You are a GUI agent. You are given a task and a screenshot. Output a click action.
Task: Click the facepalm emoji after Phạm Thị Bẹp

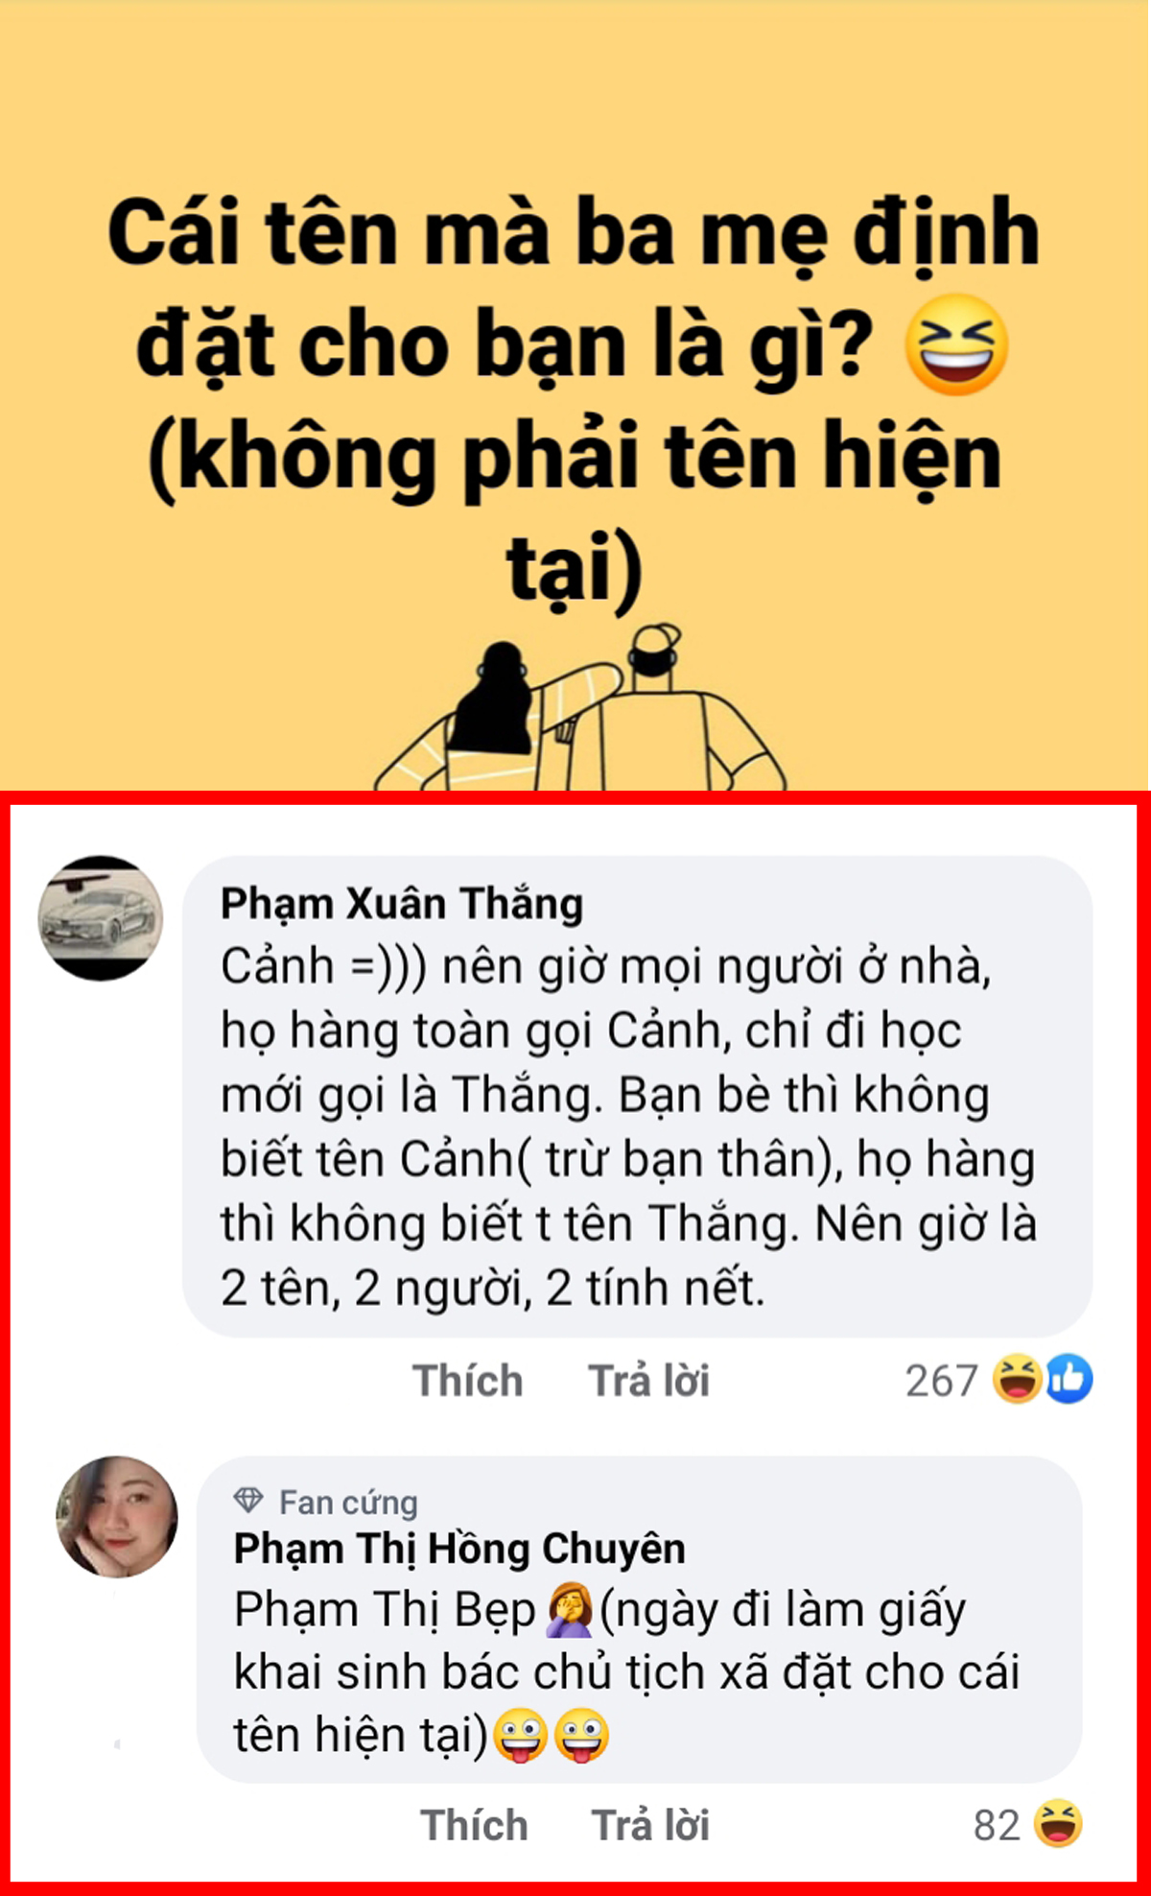[x=570, y=1609]
